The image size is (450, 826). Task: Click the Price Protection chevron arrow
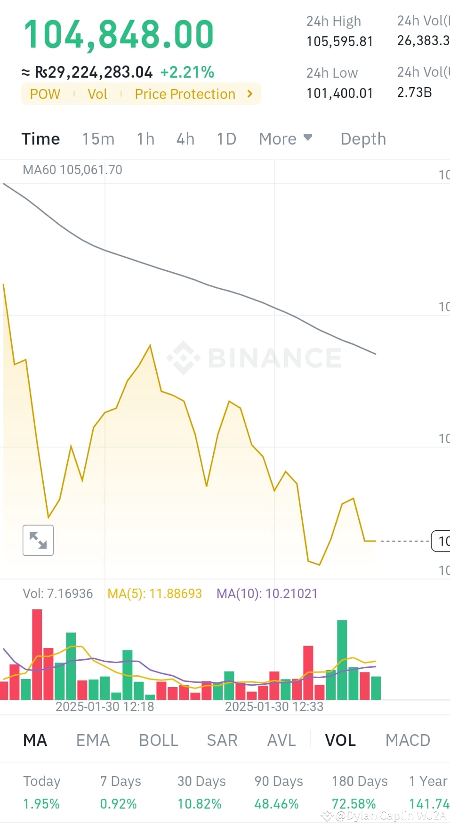click(x=250, y=94)
